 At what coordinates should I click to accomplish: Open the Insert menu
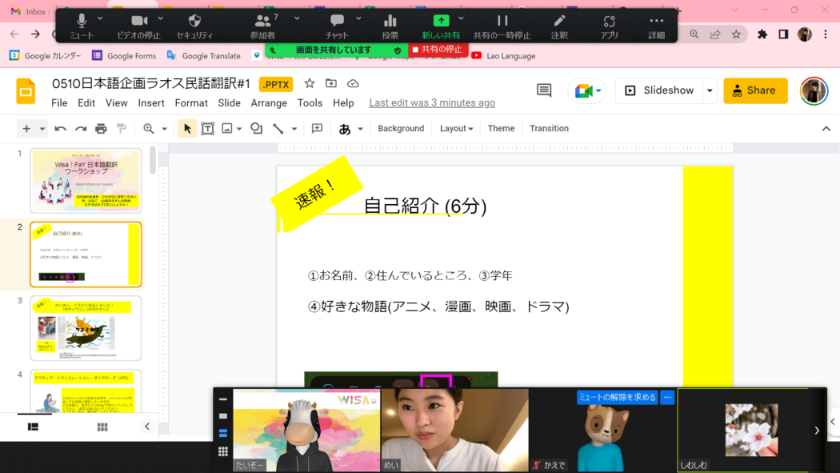coord(150,103)
